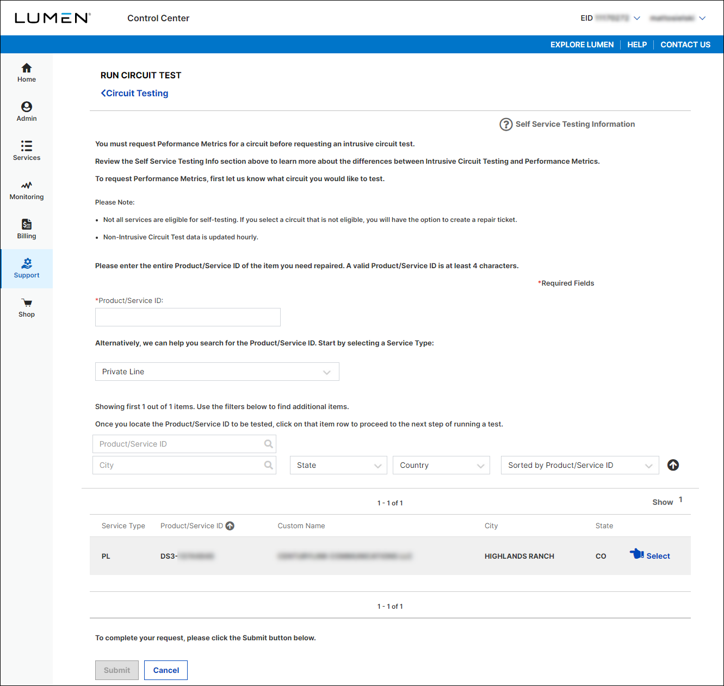
Task: Click the CO state cell
Action: pyautogui.click(x=601, y=556)
